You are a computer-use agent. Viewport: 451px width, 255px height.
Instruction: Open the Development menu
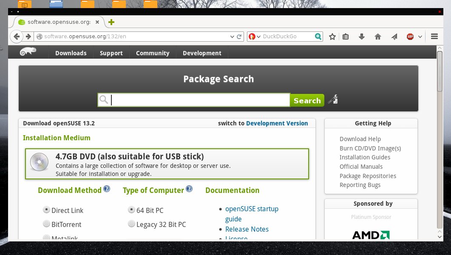coord(202,53)
